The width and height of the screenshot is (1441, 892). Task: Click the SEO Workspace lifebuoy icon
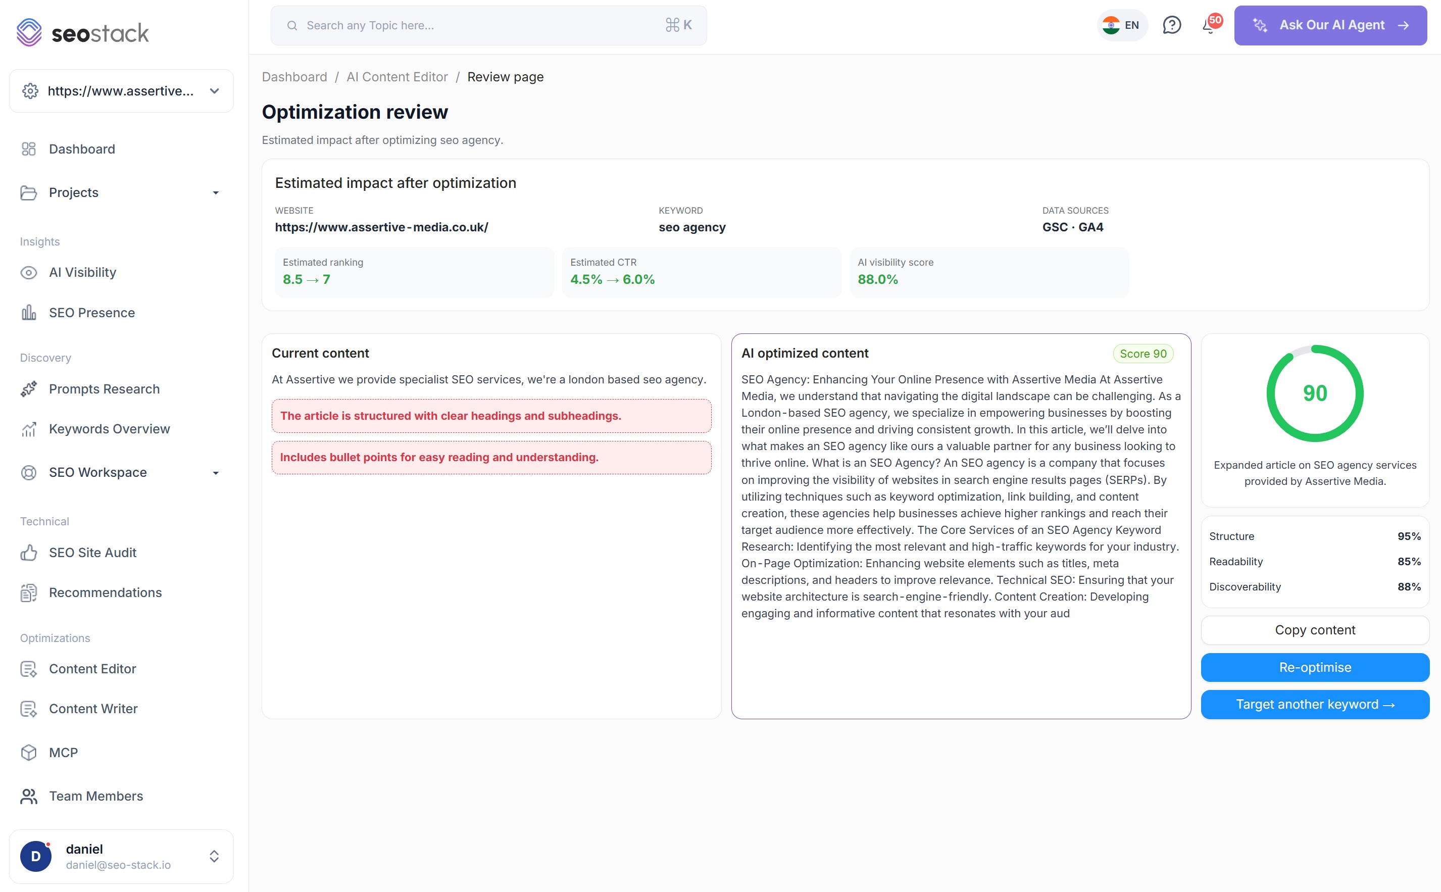coord(28,473)
